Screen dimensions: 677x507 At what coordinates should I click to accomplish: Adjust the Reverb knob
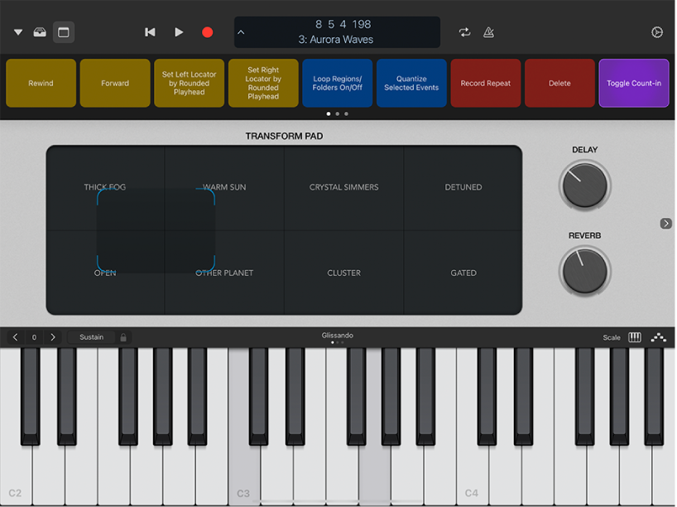[x=584, y=271]
